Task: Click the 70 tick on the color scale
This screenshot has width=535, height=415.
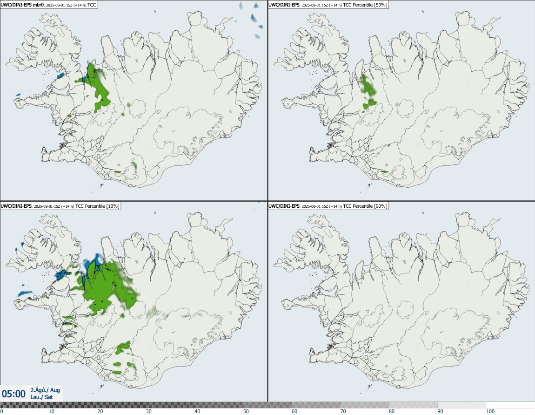Action: point(343,411)
